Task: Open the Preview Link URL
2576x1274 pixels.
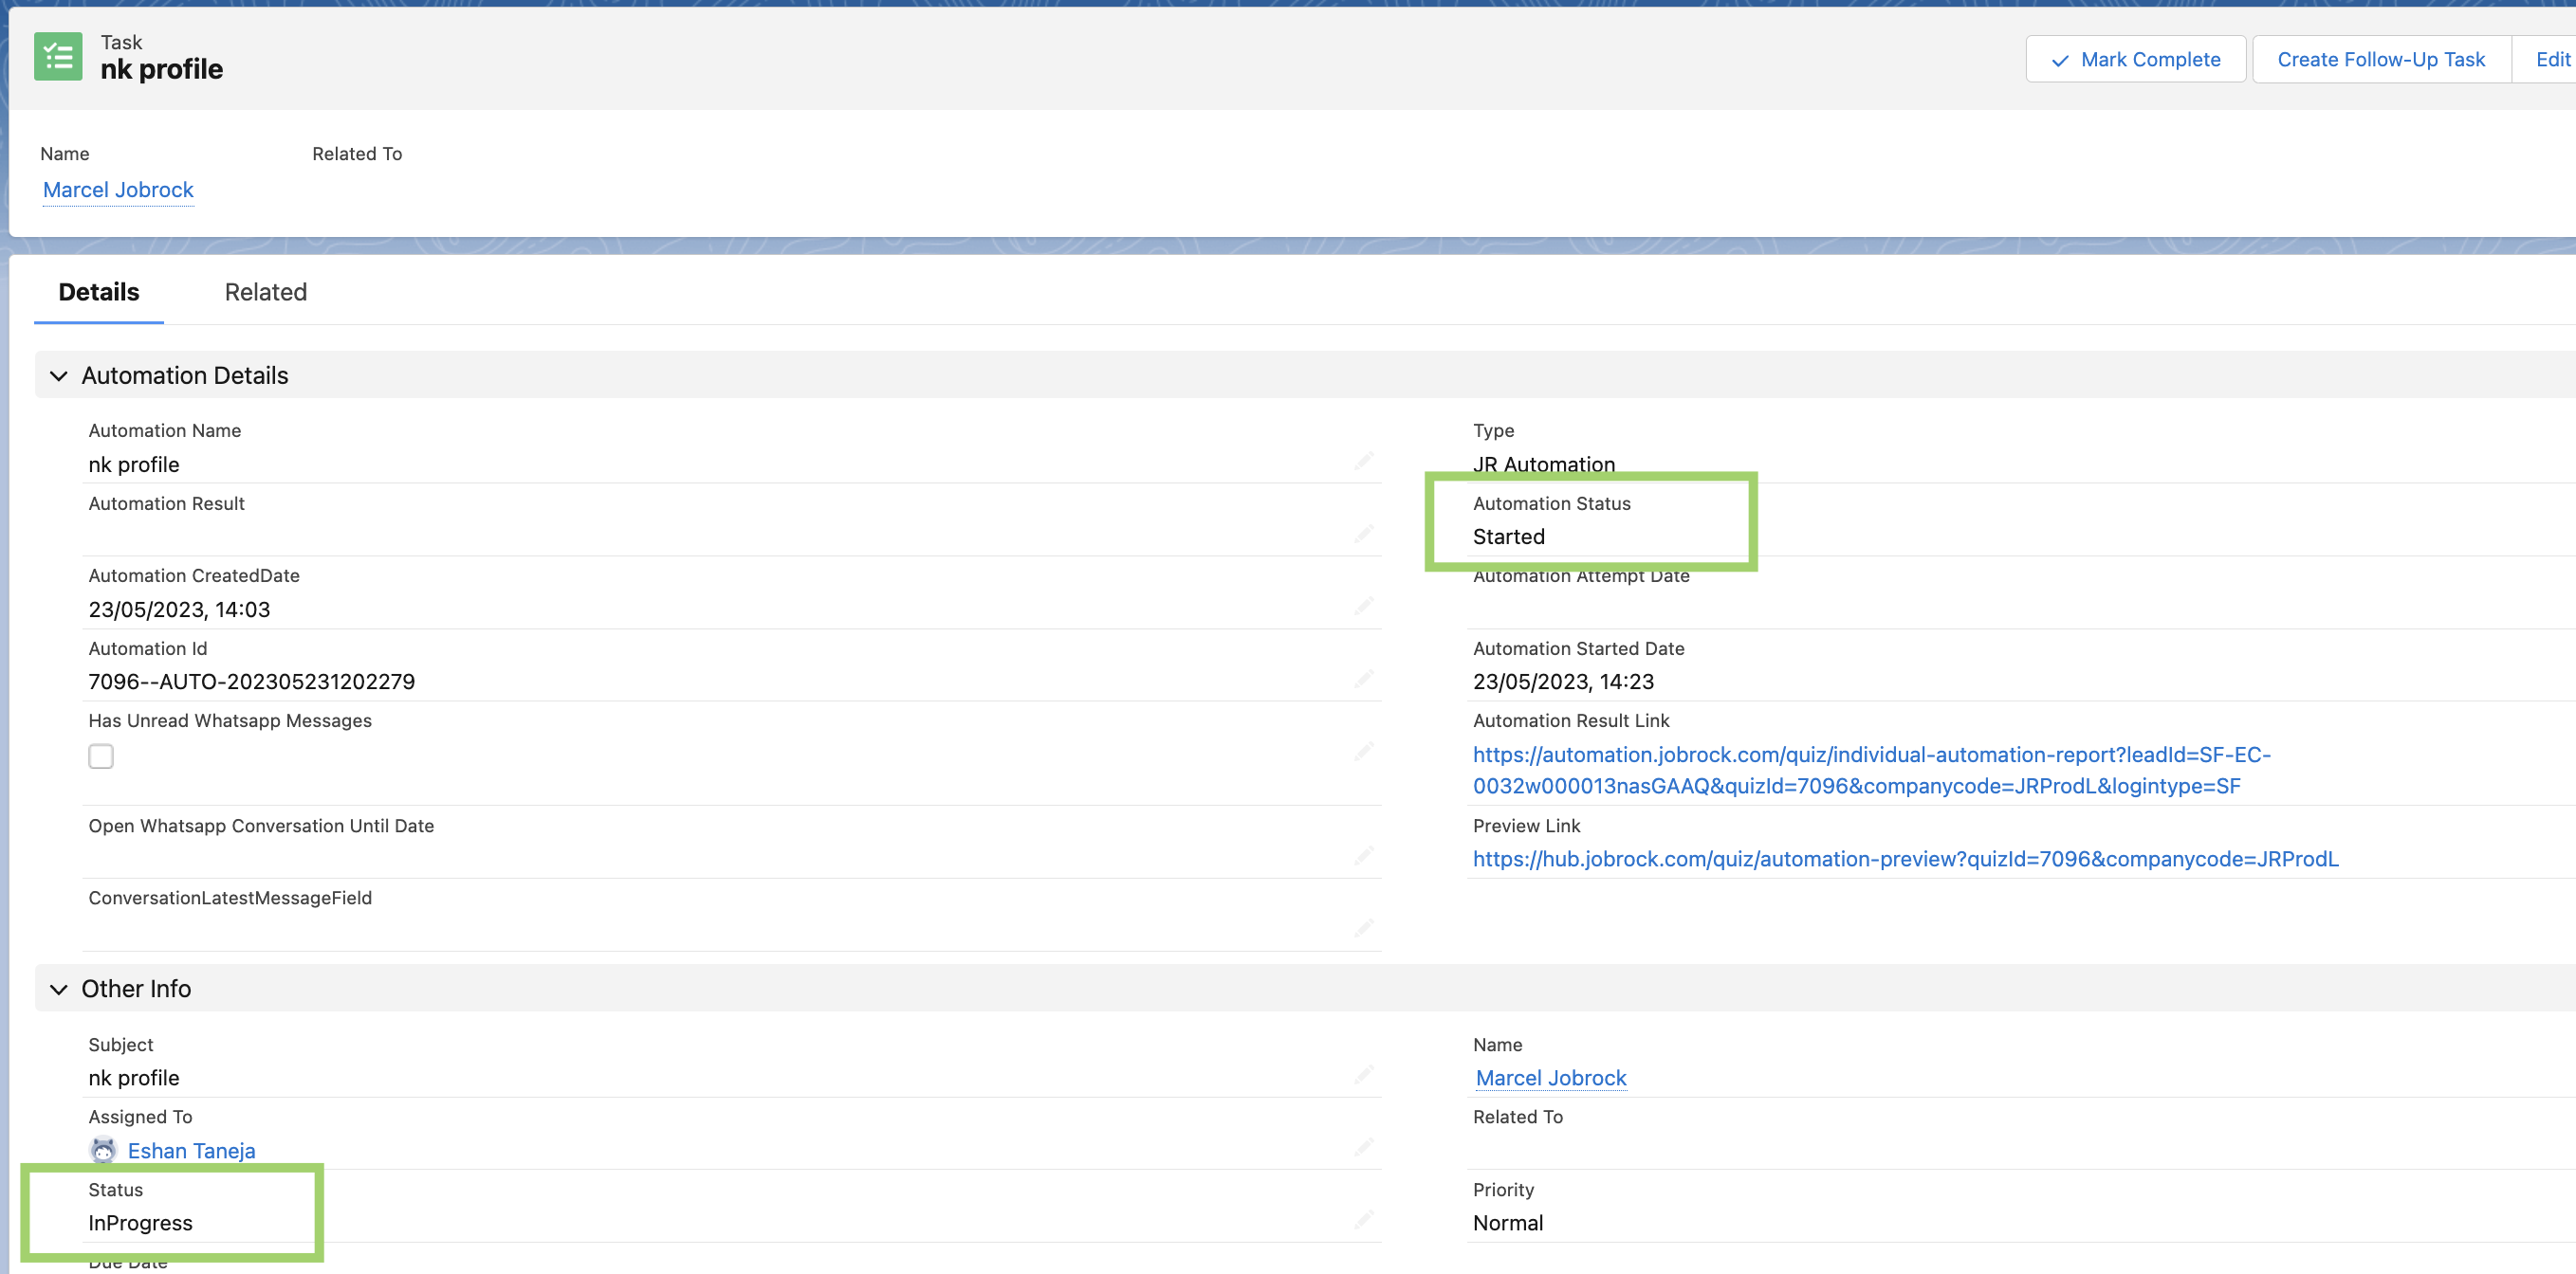Action: point(1905,858)
